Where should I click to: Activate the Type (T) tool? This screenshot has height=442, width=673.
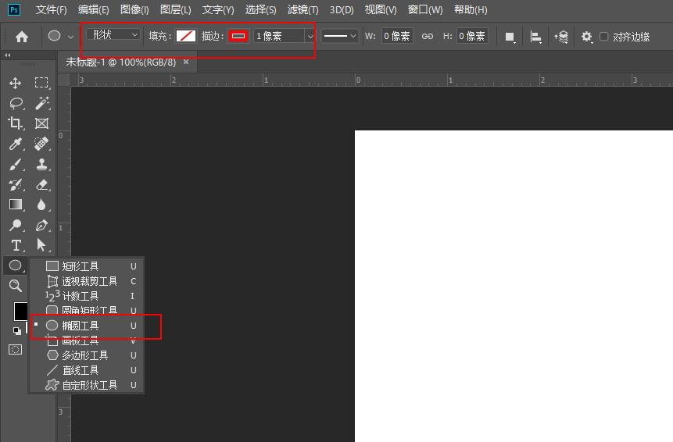[15, 245]
